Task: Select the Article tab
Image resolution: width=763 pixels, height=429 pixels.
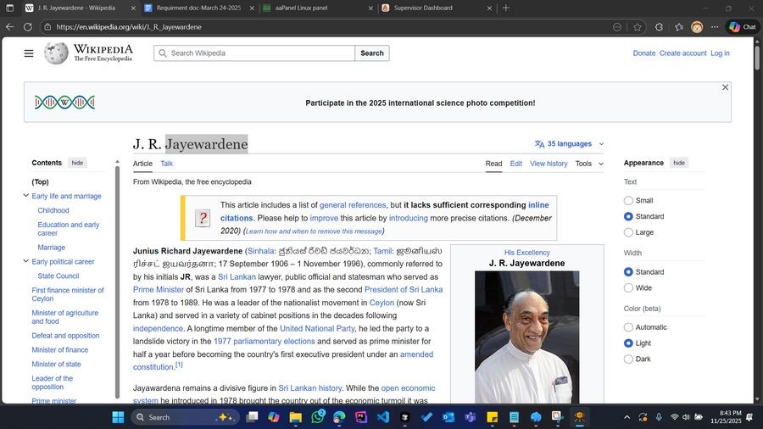Action: click(142, 164)
